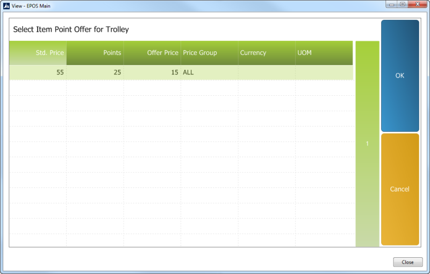Click the empty Currency cell in first row
The height and width of the screenshot is (274, 430).
click(267, 73)
